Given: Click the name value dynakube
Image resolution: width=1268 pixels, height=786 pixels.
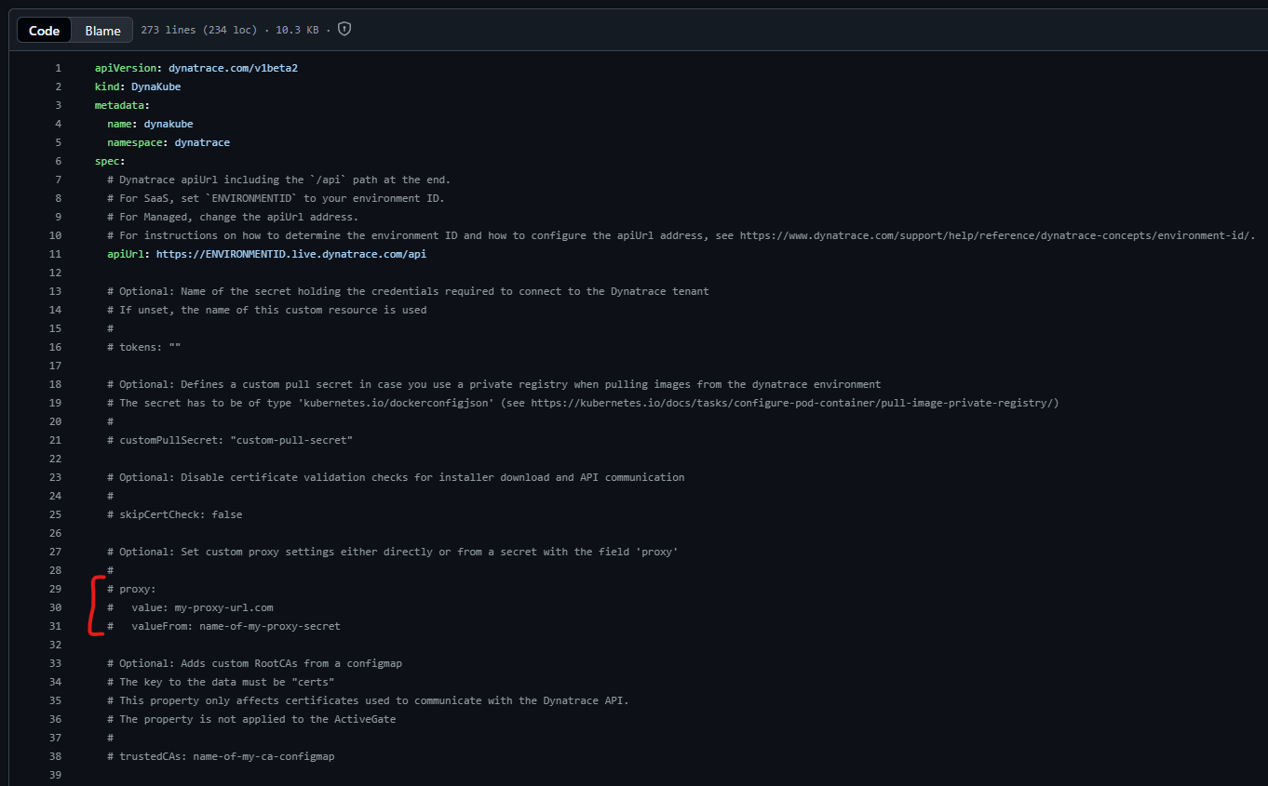Looking at the screenshot, I should point(169,124).
